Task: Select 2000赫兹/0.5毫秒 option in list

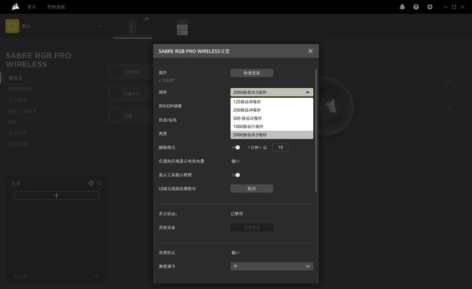Action: pos(272,135)
